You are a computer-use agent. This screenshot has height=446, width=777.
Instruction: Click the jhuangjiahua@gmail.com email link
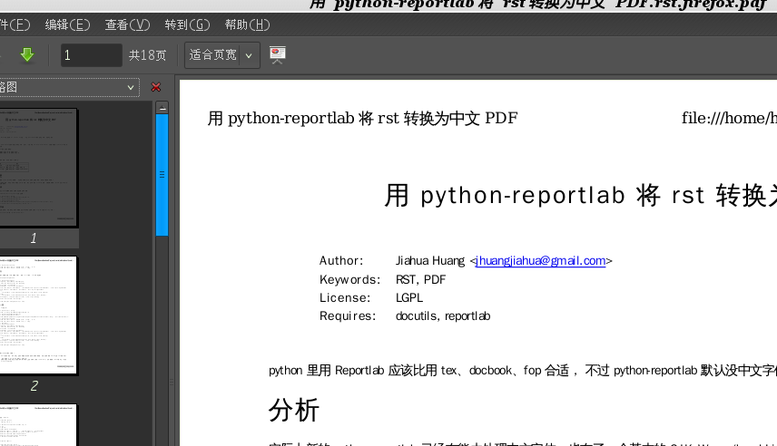[x=541, y=261]
